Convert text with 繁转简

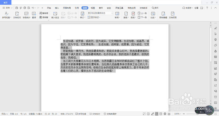(x=44, y=13)
